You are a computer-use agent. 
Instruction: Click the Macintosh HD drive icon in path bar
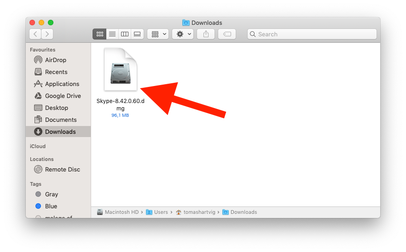point(100,212)
